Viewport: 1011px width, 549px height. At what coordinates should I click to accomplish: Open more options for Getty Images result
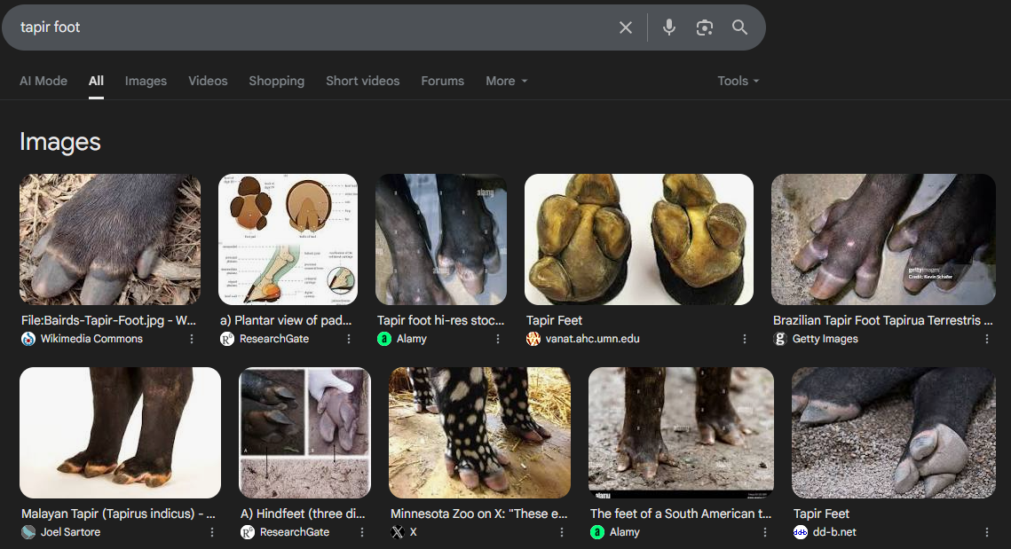pos(986,338)
